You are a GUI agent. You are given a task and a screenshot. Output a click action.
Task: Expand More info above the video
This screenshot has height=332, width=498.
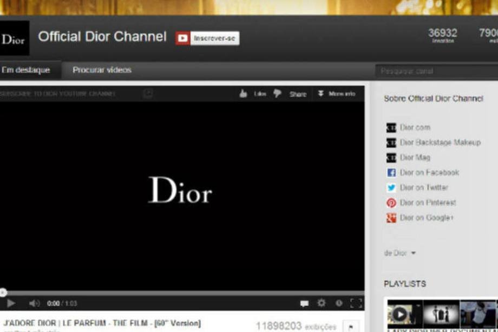(337, 94)
